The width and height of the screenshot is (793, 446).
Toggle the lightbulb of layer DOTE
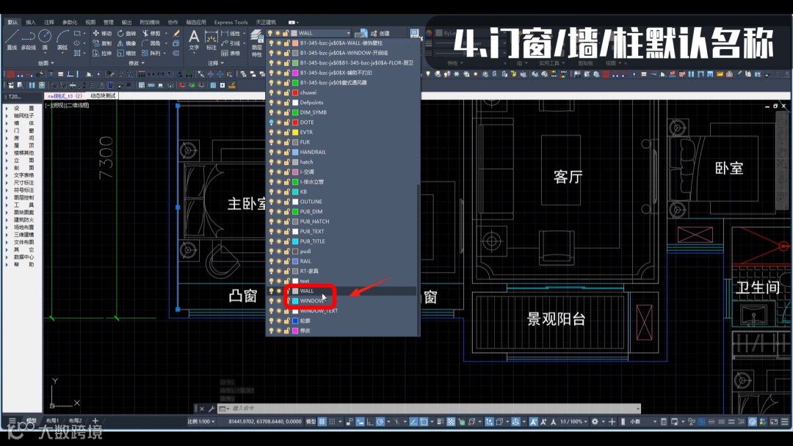click(271, 123)
